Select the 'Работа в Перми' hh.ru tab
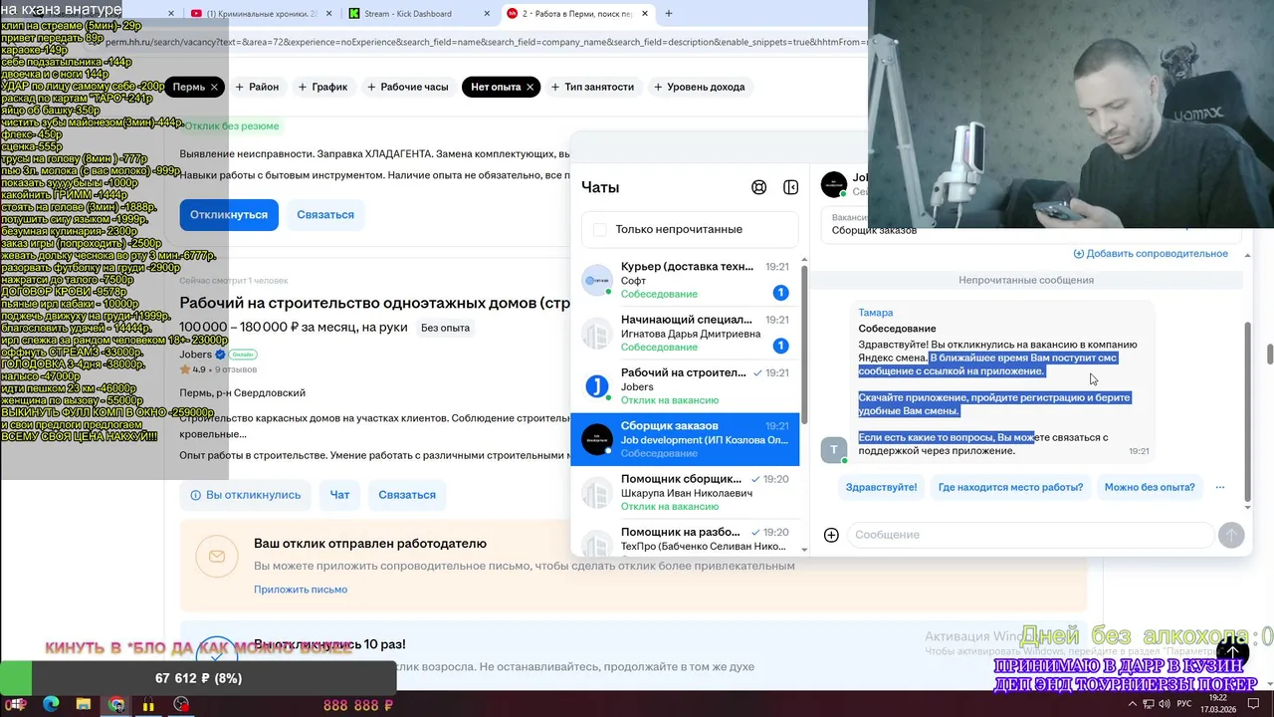Image resolution: width=1274 pixels, height=717 pixels. click(x=577, y=14)
